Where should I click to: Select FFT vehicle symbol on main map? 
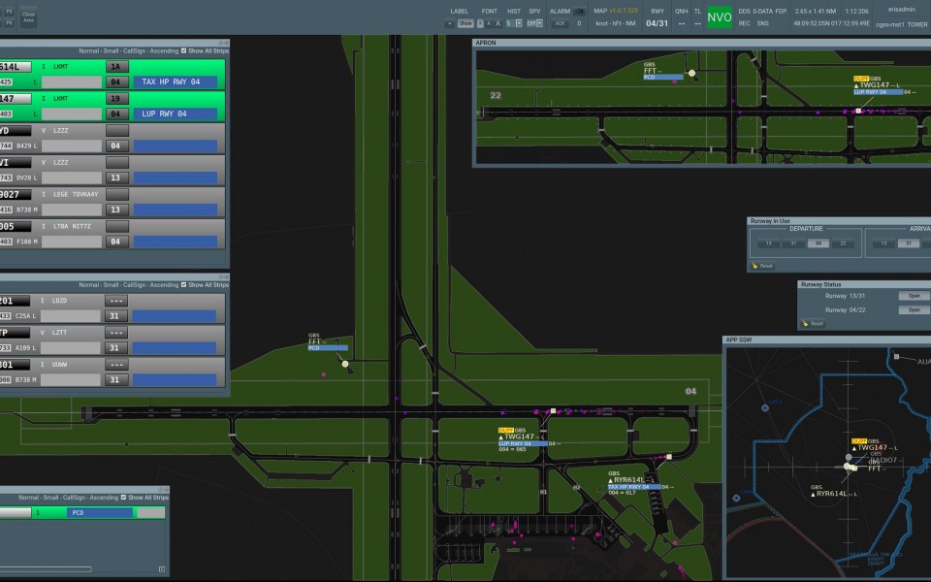[345, 364]
